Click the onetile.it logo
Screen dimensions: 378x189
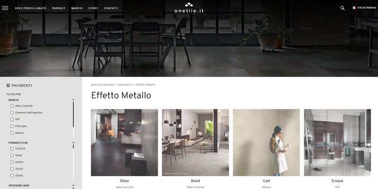189,8
